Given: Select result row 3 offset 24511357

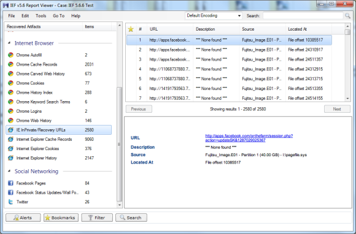Looking at the screenshot, I should (229, 59).
